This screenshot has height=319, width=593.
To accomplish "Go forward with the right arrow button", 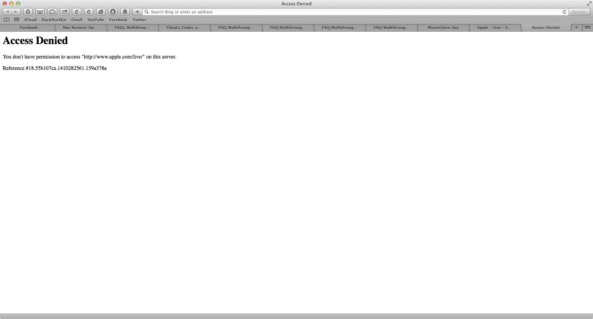I will [16, 12].
